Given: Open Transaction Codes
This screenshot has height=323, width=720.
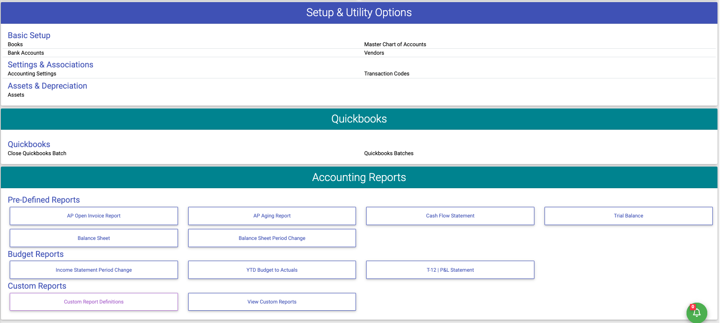Looking at the screenshot, I should point(386,74).
